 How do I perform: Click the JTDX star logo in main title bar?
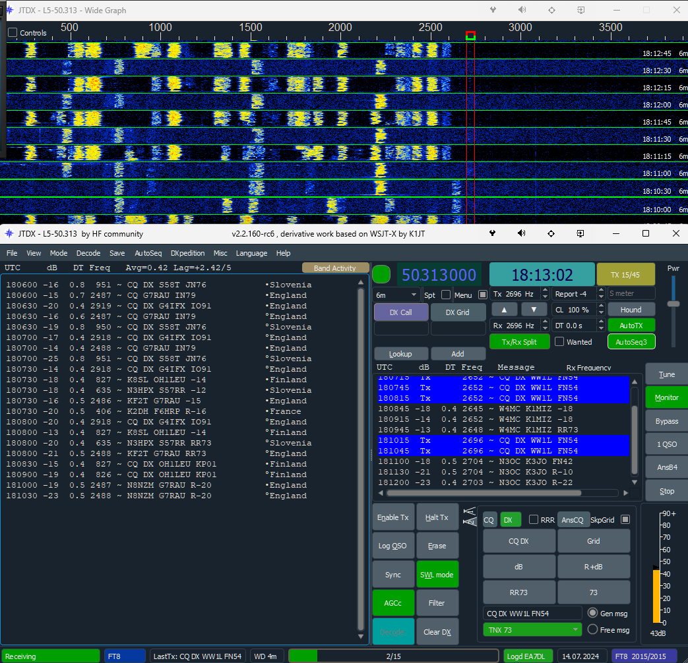(9, 233)
